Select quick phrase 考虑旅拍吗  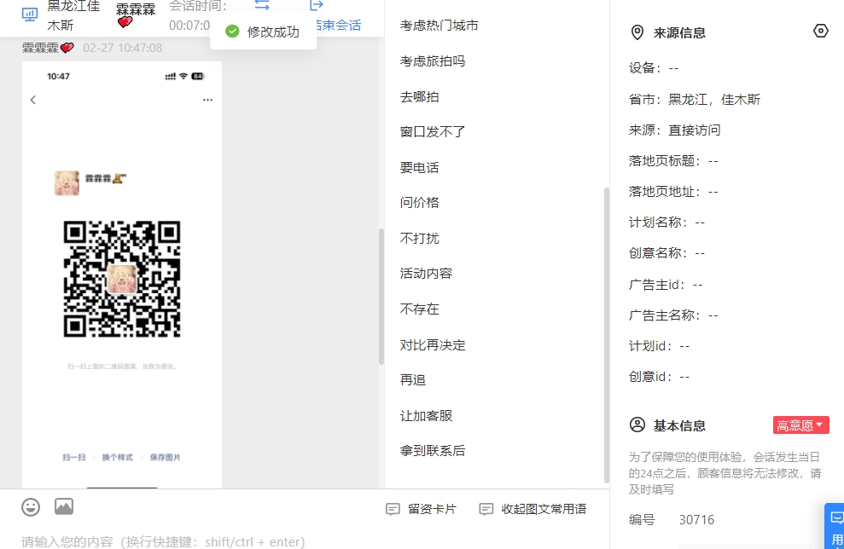432,61
